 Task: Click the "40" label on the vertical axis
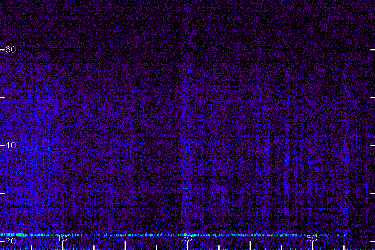pyautogui.click(x=10, y=145)
